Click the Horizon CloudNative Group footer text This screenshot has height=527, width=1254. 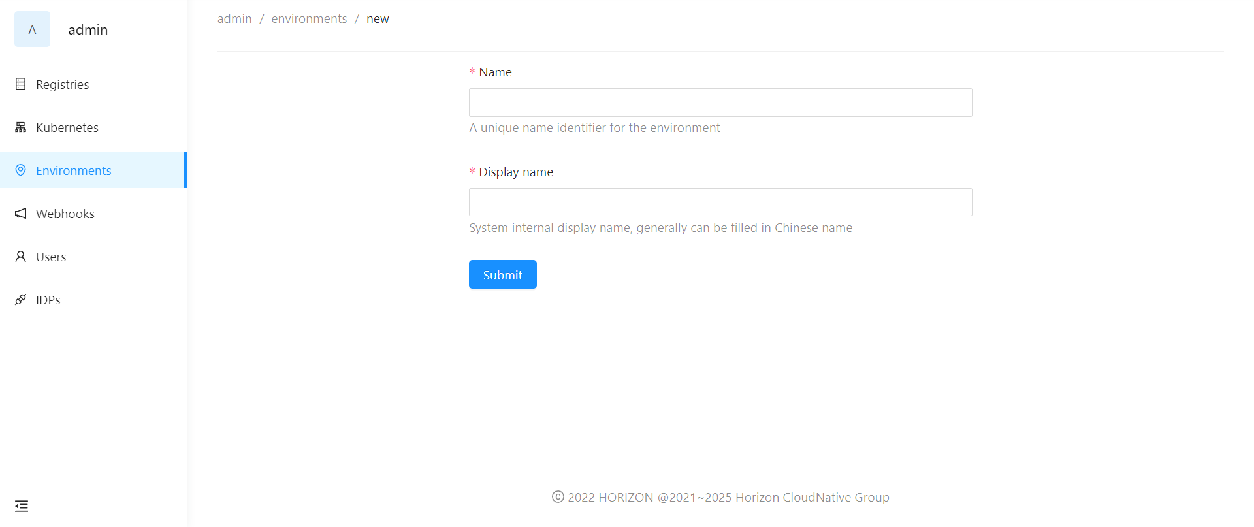(720, 498)
